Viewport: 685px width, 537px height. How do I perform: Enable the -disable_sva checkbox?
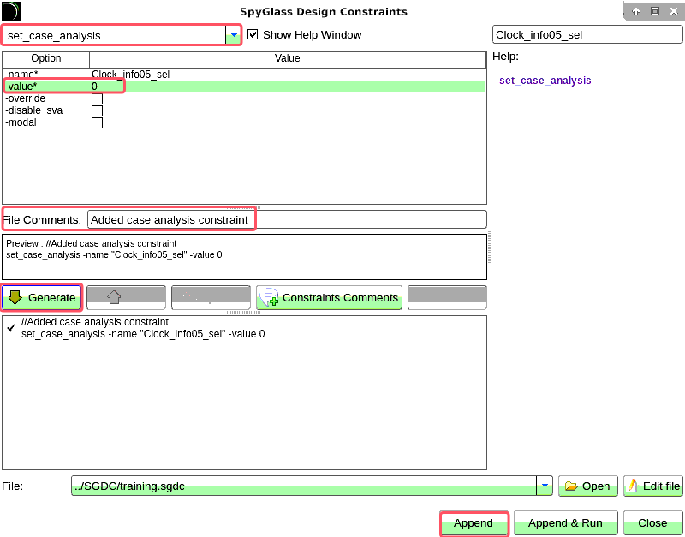[97, 110]
